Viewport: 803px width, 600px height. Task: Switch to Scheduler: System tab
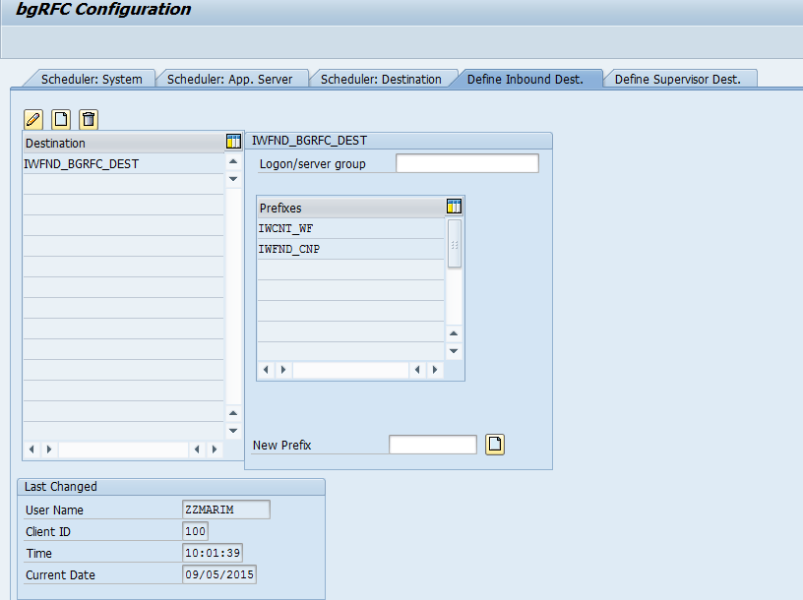[x=92, y=79]
